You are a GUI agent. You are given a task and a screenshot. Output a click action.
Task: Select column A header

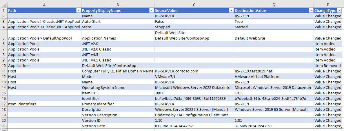(x=44, y=5)
